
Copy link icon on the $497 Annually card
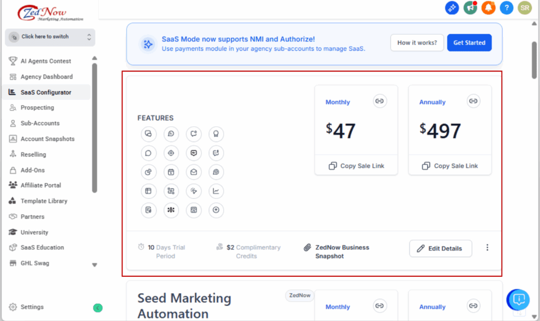click(x=473, y=101)
